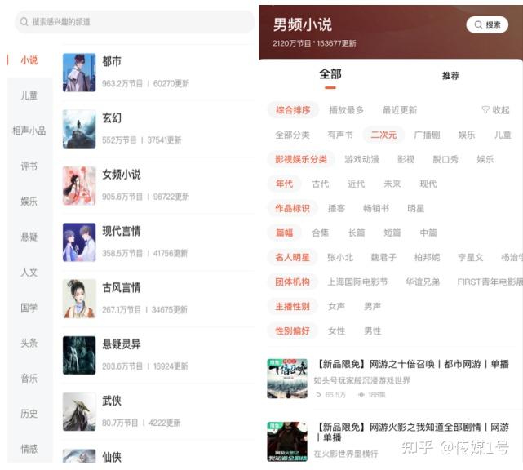Open the 现代言情 category cover image
Image resolution: width=523 pixels, height=470 pixels.
pos(79,242)
